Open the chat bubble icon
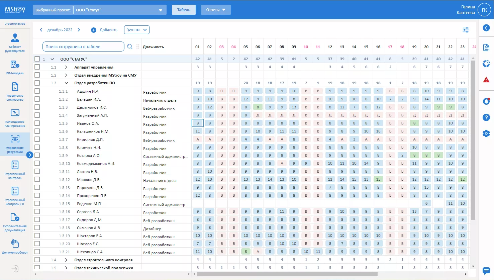494x280 pixels. pos(486,271)
